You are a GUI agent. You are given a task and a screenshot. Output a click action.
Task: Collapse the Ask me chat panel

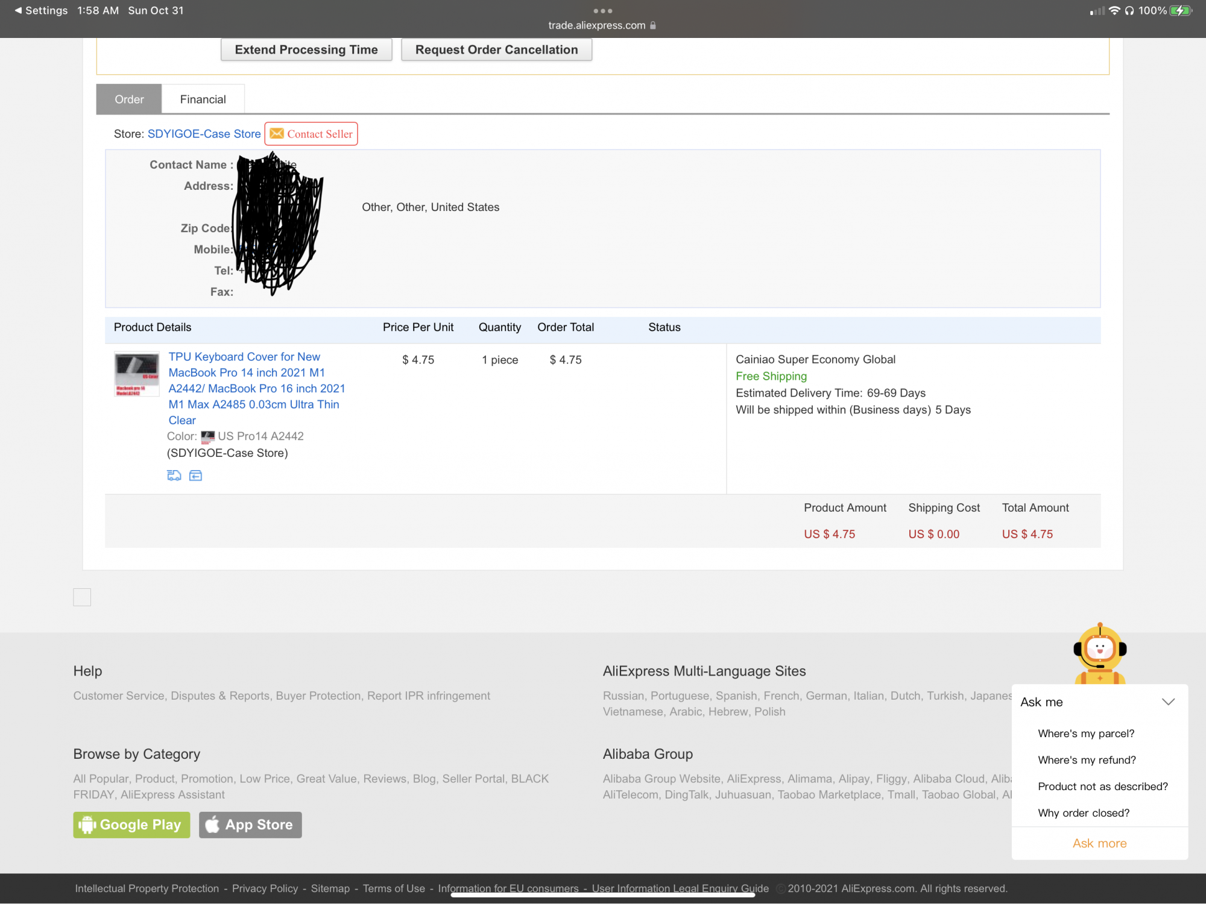coord(1168,702)
